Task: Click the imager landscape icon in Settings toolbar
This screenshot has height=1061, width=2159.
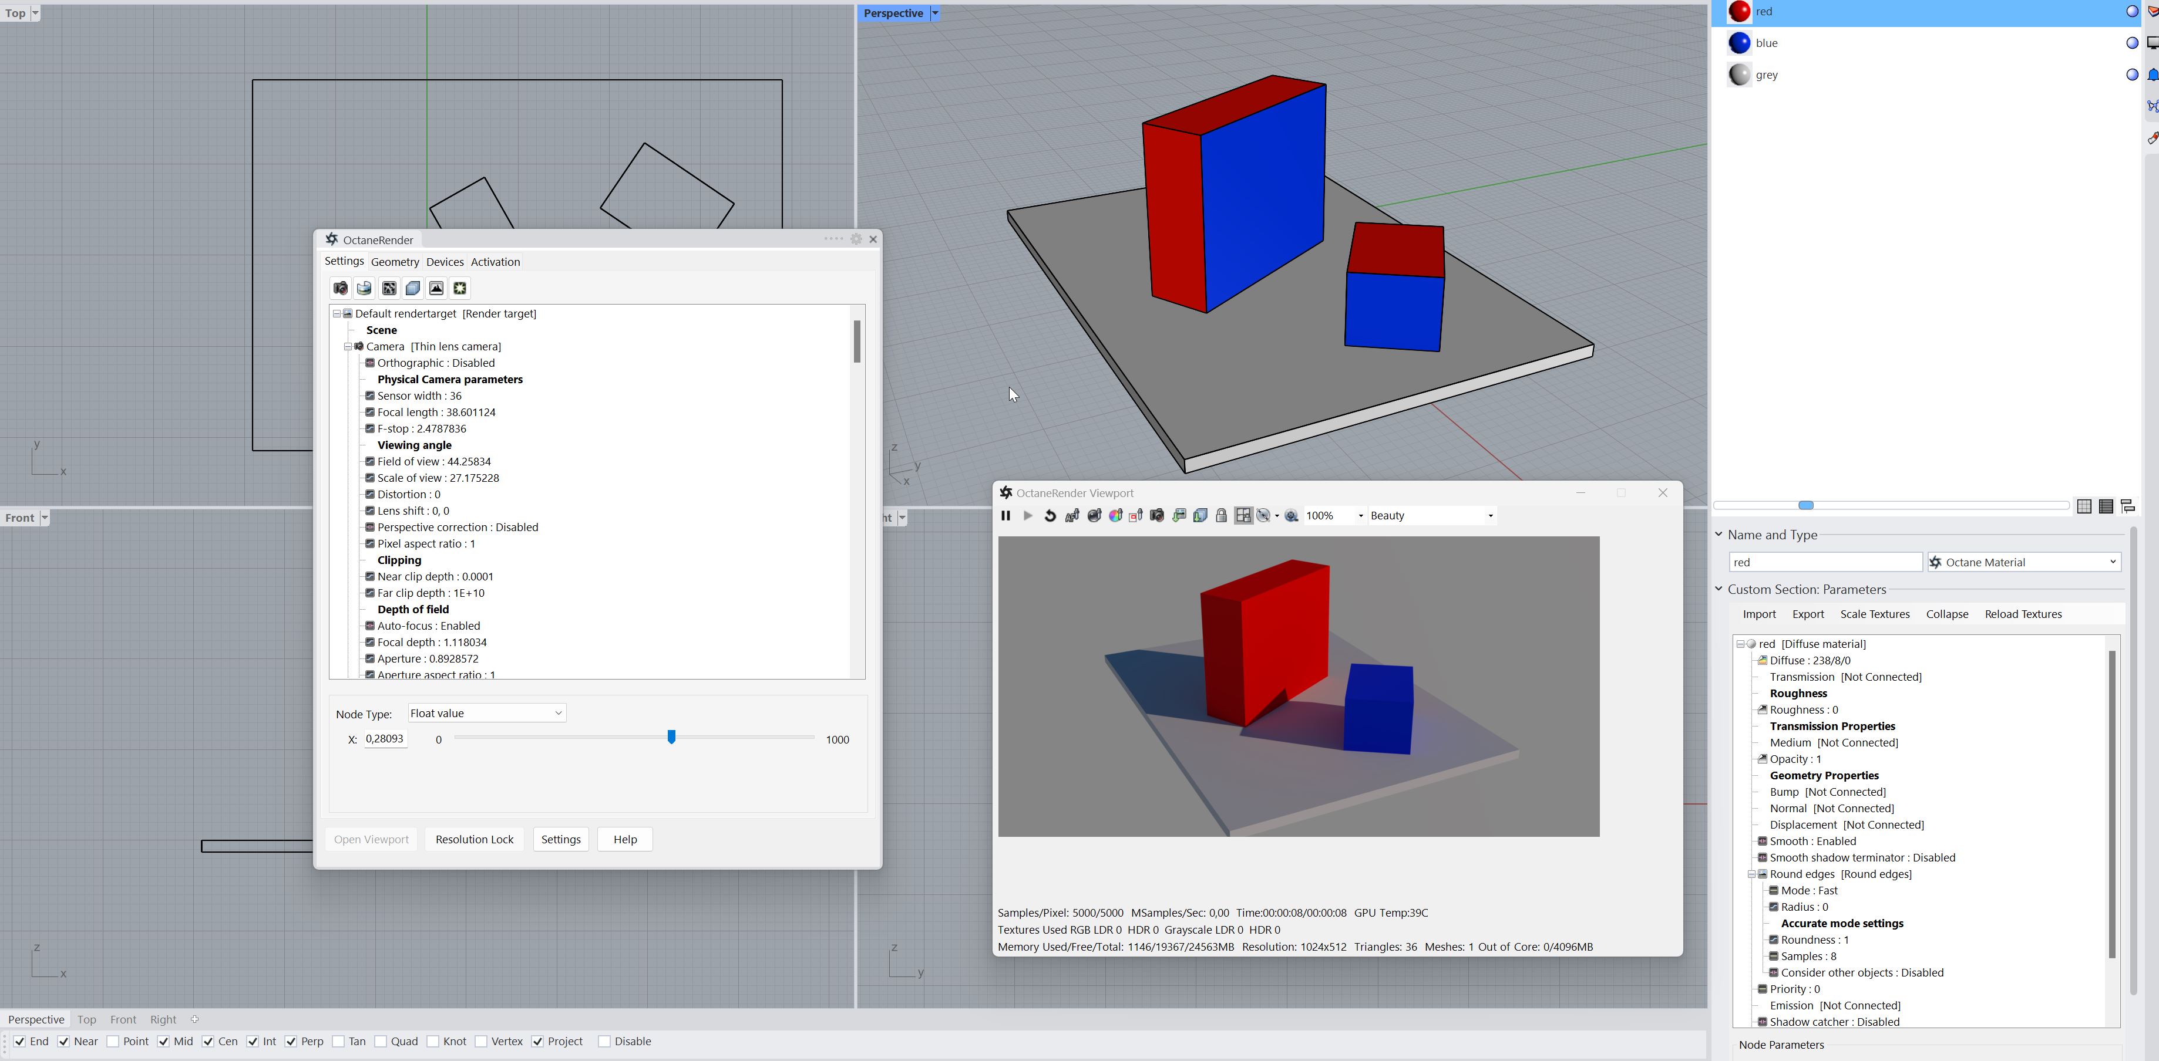Action: (436, 288)
